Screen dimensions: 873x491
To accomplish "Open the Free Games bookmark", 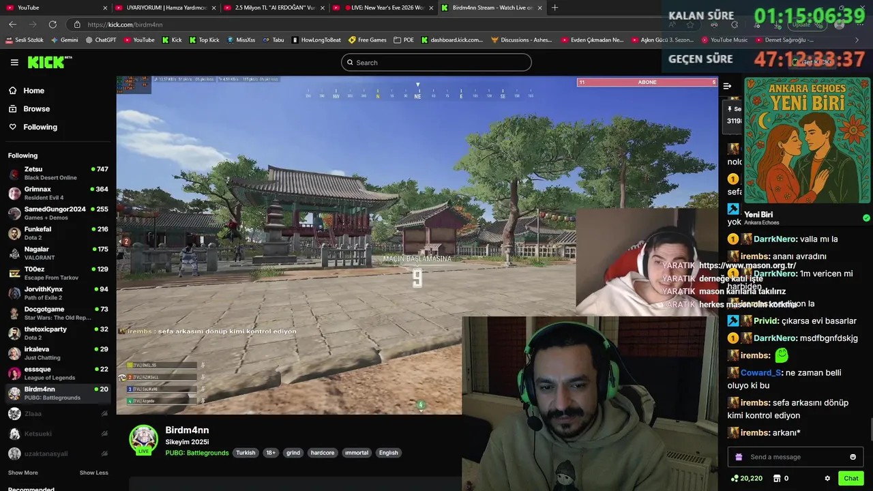I will tap(368, 40).
